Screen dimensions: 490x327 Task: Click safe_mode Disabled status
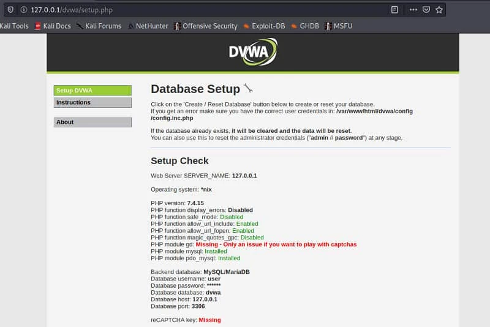tap(232, 217)
